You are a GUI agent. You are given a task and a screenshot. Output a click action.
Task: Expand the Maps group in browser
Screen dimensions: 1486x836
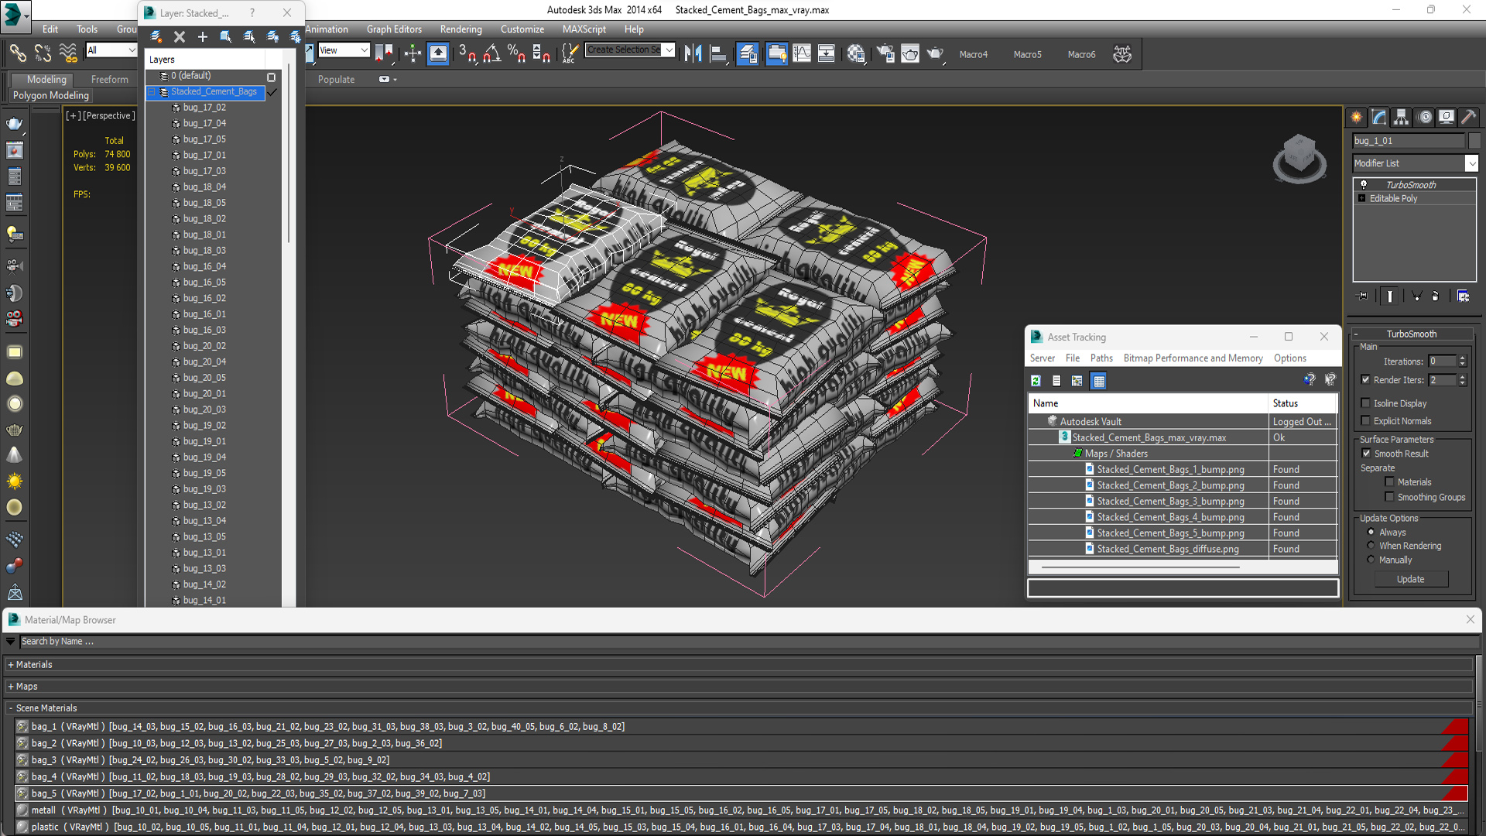tap(11, 687)
